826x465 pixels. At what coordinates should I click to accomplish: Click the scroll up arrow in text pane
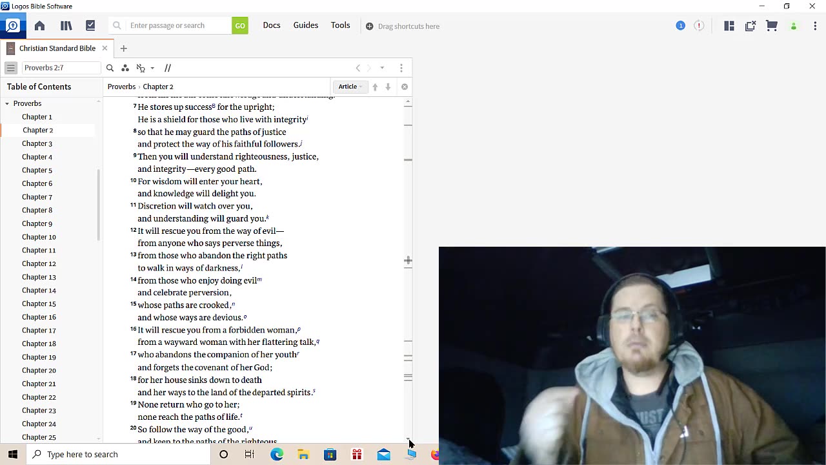pyautogui.click(x=408, y=101)
